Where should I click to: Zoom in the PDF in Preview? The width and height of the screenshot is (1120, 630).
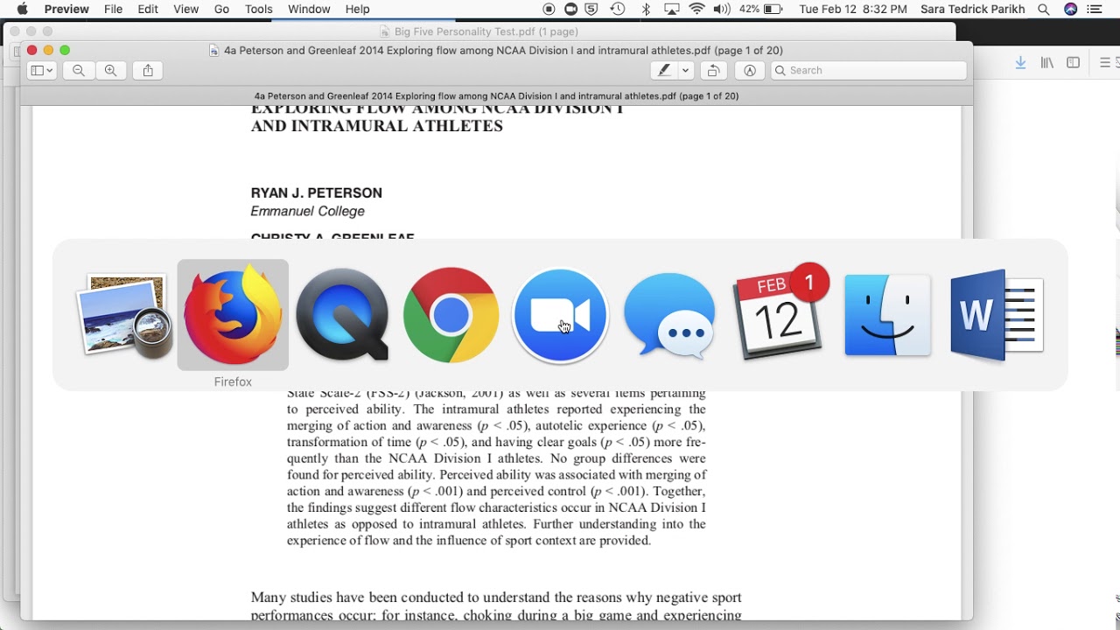click(x=110, y=71)
